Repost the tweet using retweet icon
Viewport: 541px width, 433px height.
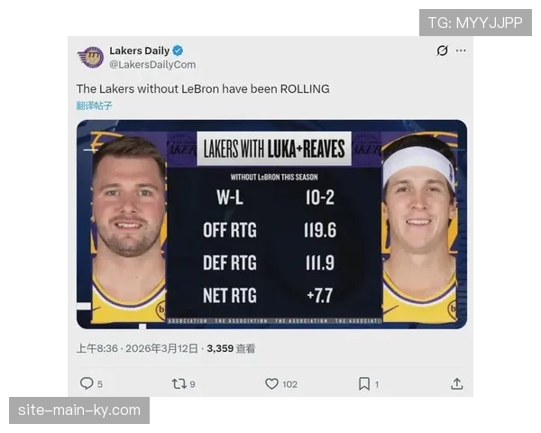[179, 383]
